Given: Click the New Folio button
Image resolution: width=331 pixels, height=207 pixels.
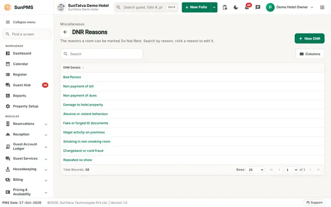Looking at the screenshot, I should [196, 7].
